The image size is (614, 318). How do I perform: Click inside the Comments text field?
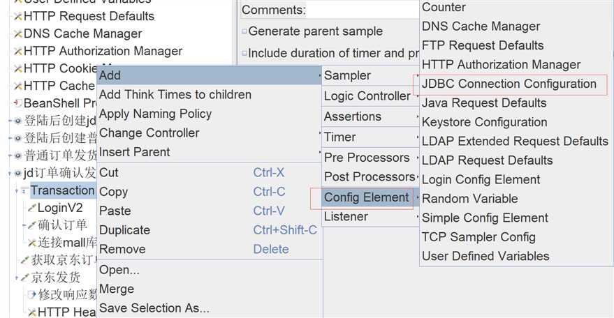tap(363, 10)
